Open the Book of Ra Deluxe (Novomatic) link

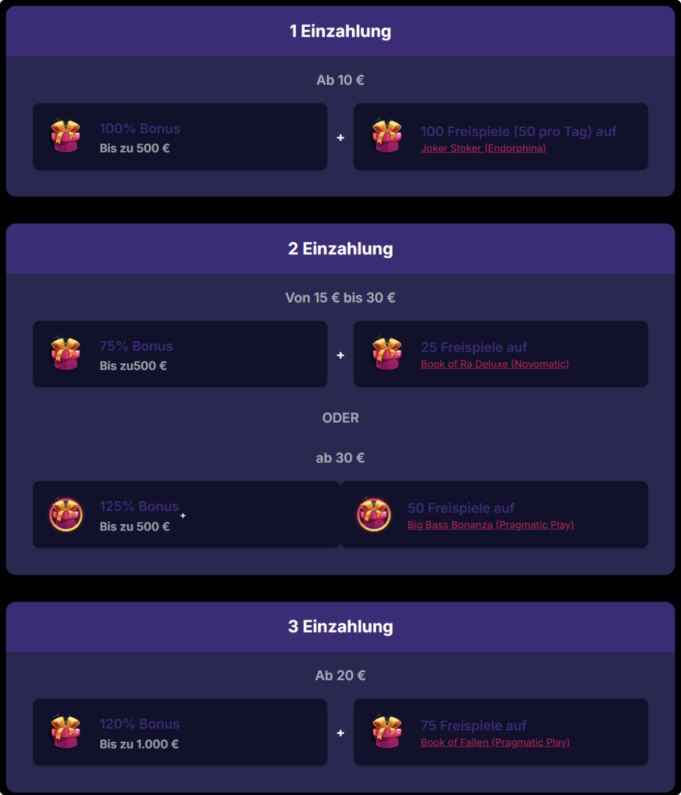pos(494,364)
